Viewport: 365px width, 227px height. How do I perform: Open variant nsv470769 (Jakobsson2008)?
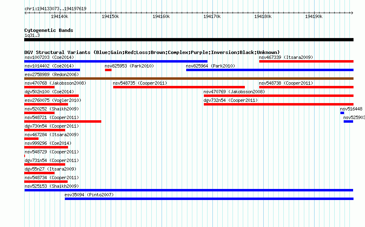click(234, 92)
